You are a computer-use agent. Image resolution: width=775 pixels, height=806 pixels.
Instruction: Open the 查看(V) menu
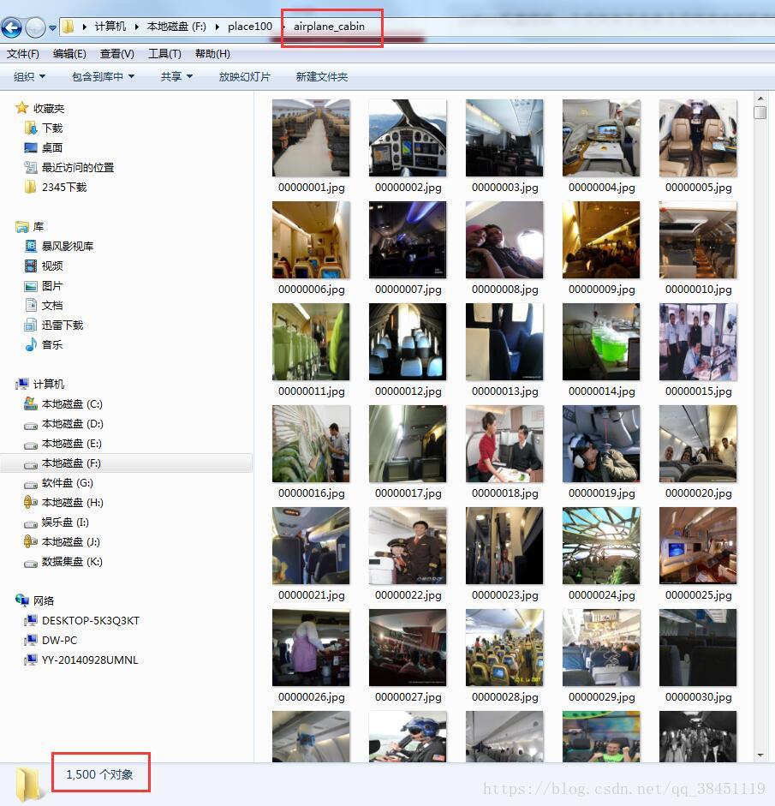[x=116, y=53]
